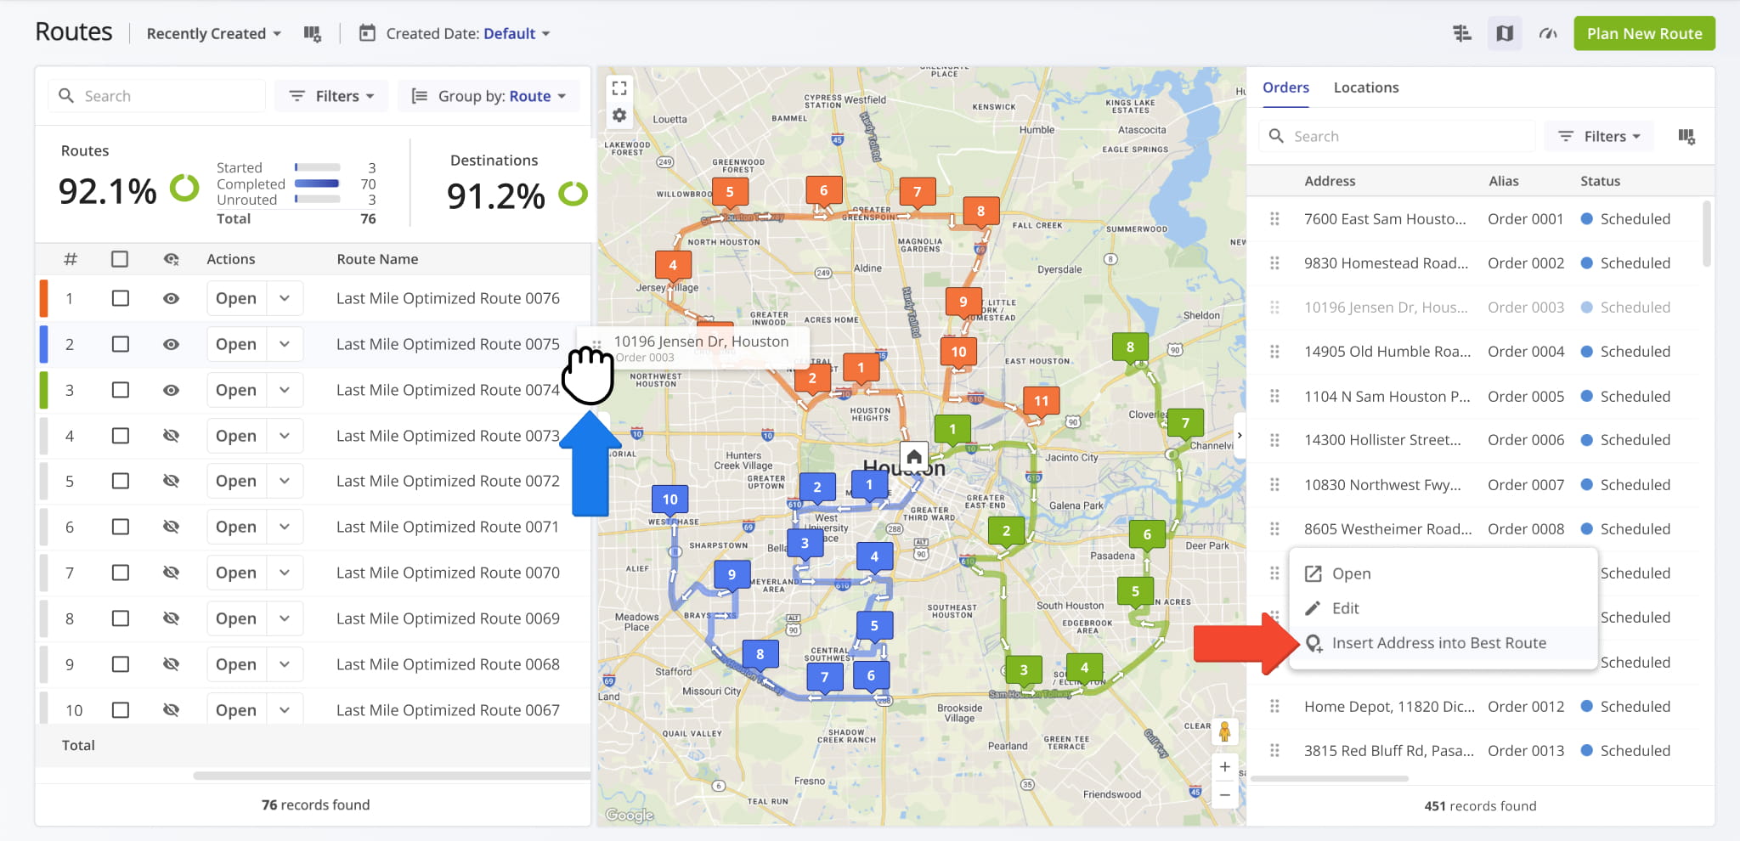Switch to timeline view in top toolbar
The width and height of the screenshot is (1740, 841).
coord(1462,33)
